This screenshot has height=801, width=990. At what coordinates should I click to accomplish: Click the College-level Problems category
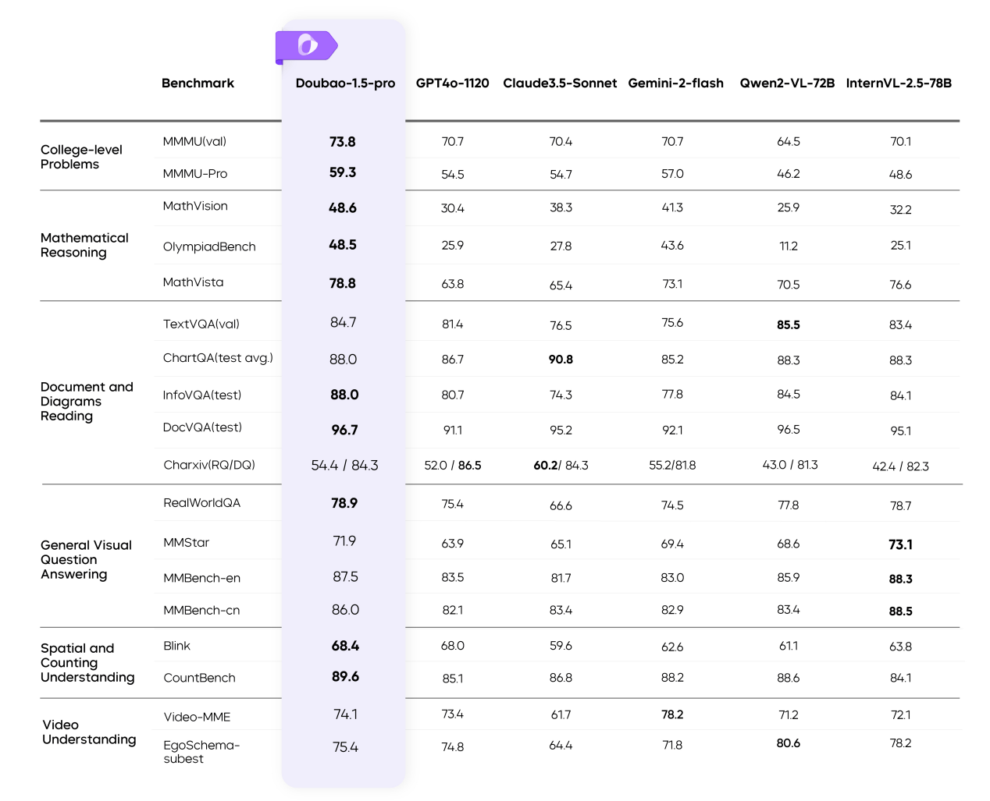point(81,157)
